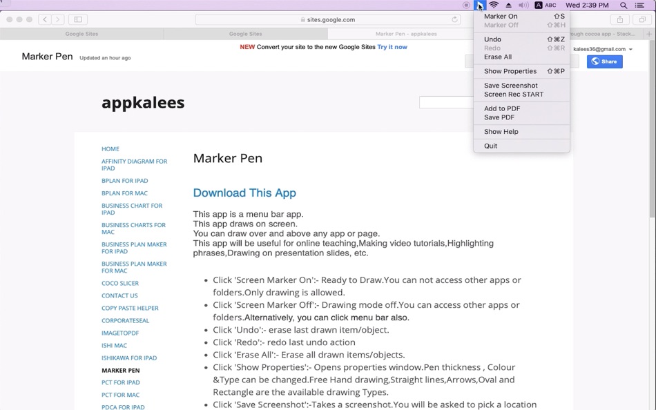Screen dimensions: 656x410
Task: Start recording via Screen Rec START
Action: (x=521, y=94)
